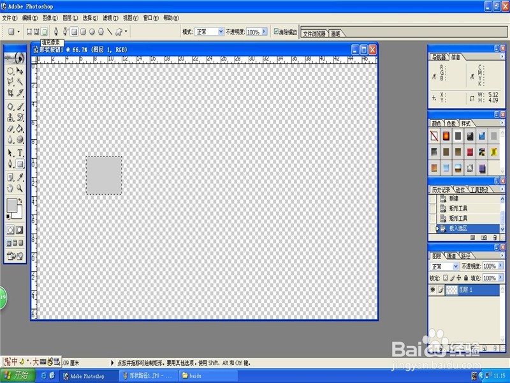Toggle lock transparent pixels for layer
This screenshot has width=510, height=383.
tap(445, 278)
